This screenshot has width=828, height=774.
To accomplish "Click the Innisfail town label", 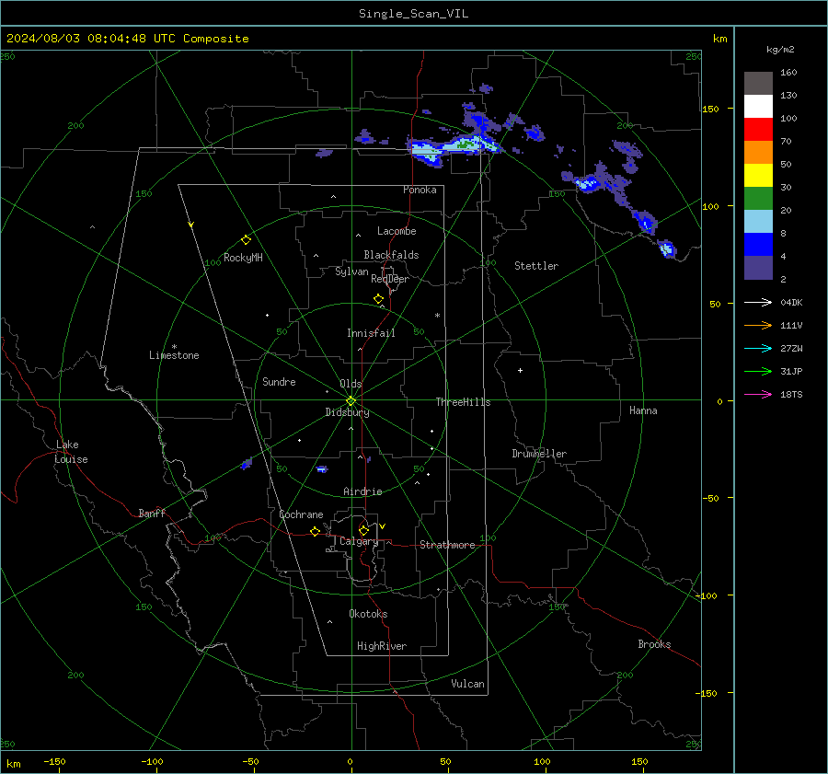I will pos(371,333).
